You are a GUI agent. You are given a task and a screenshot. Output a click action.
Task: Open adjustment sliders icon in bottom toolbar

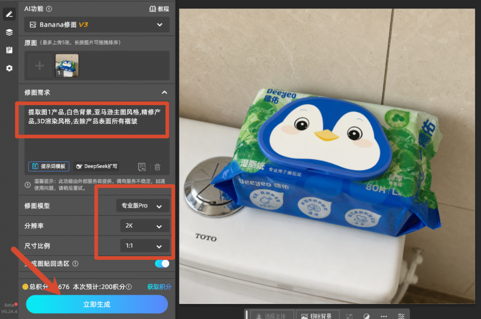(x=401, y=316)
